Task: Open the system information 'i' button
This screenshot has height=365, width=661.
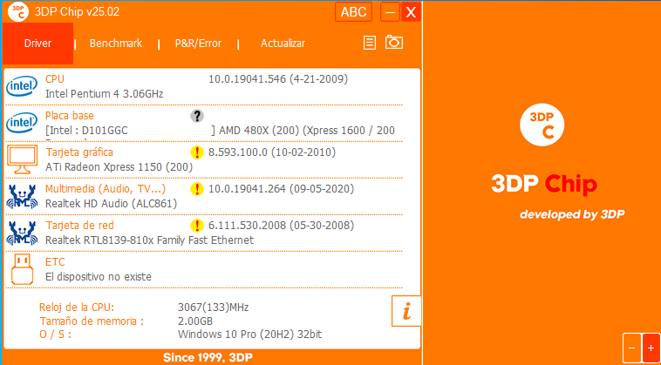Action: click(x=405, y=311)
